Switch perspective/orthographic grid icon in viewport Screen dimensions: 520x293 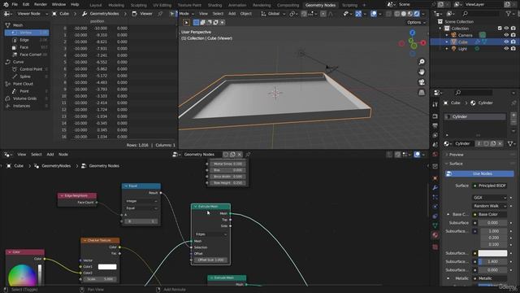pyautogui.click(x=422, y=92)
